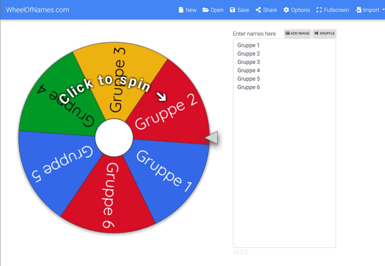Click the Open folder icon
385x266 pixels.
206,10
